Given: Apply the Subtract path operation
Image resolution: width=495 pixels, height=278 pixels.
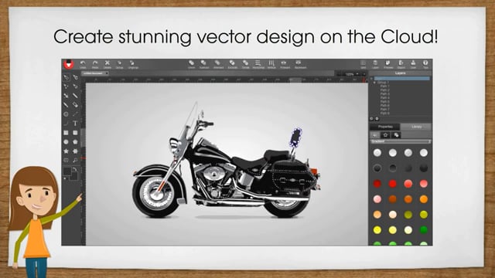Looking at the screenshot, I should pyautogui.click(x=204, y=64).
